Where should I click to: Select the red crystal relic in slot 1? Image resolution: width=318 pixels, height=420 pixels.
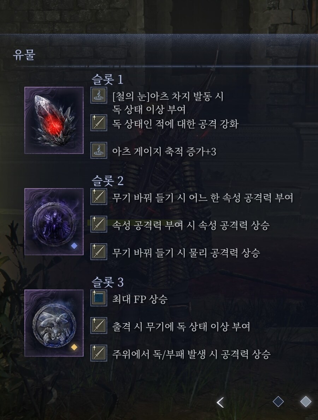click(x=54, y=120)
